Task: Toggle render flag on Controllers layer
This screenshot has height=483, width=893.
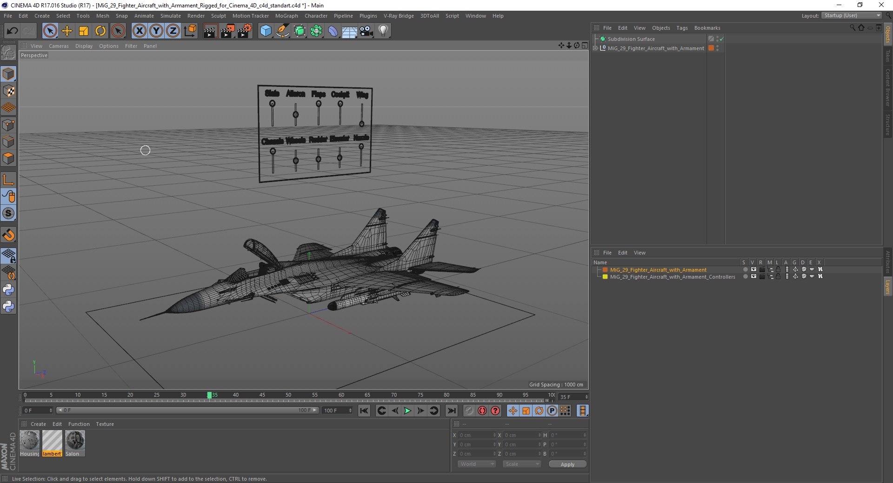Action: tap(762, 276)
